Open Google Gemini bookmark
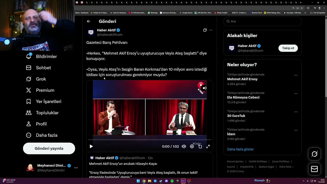Viewport: 327px width, 184px height. click(x=186, y=13)
